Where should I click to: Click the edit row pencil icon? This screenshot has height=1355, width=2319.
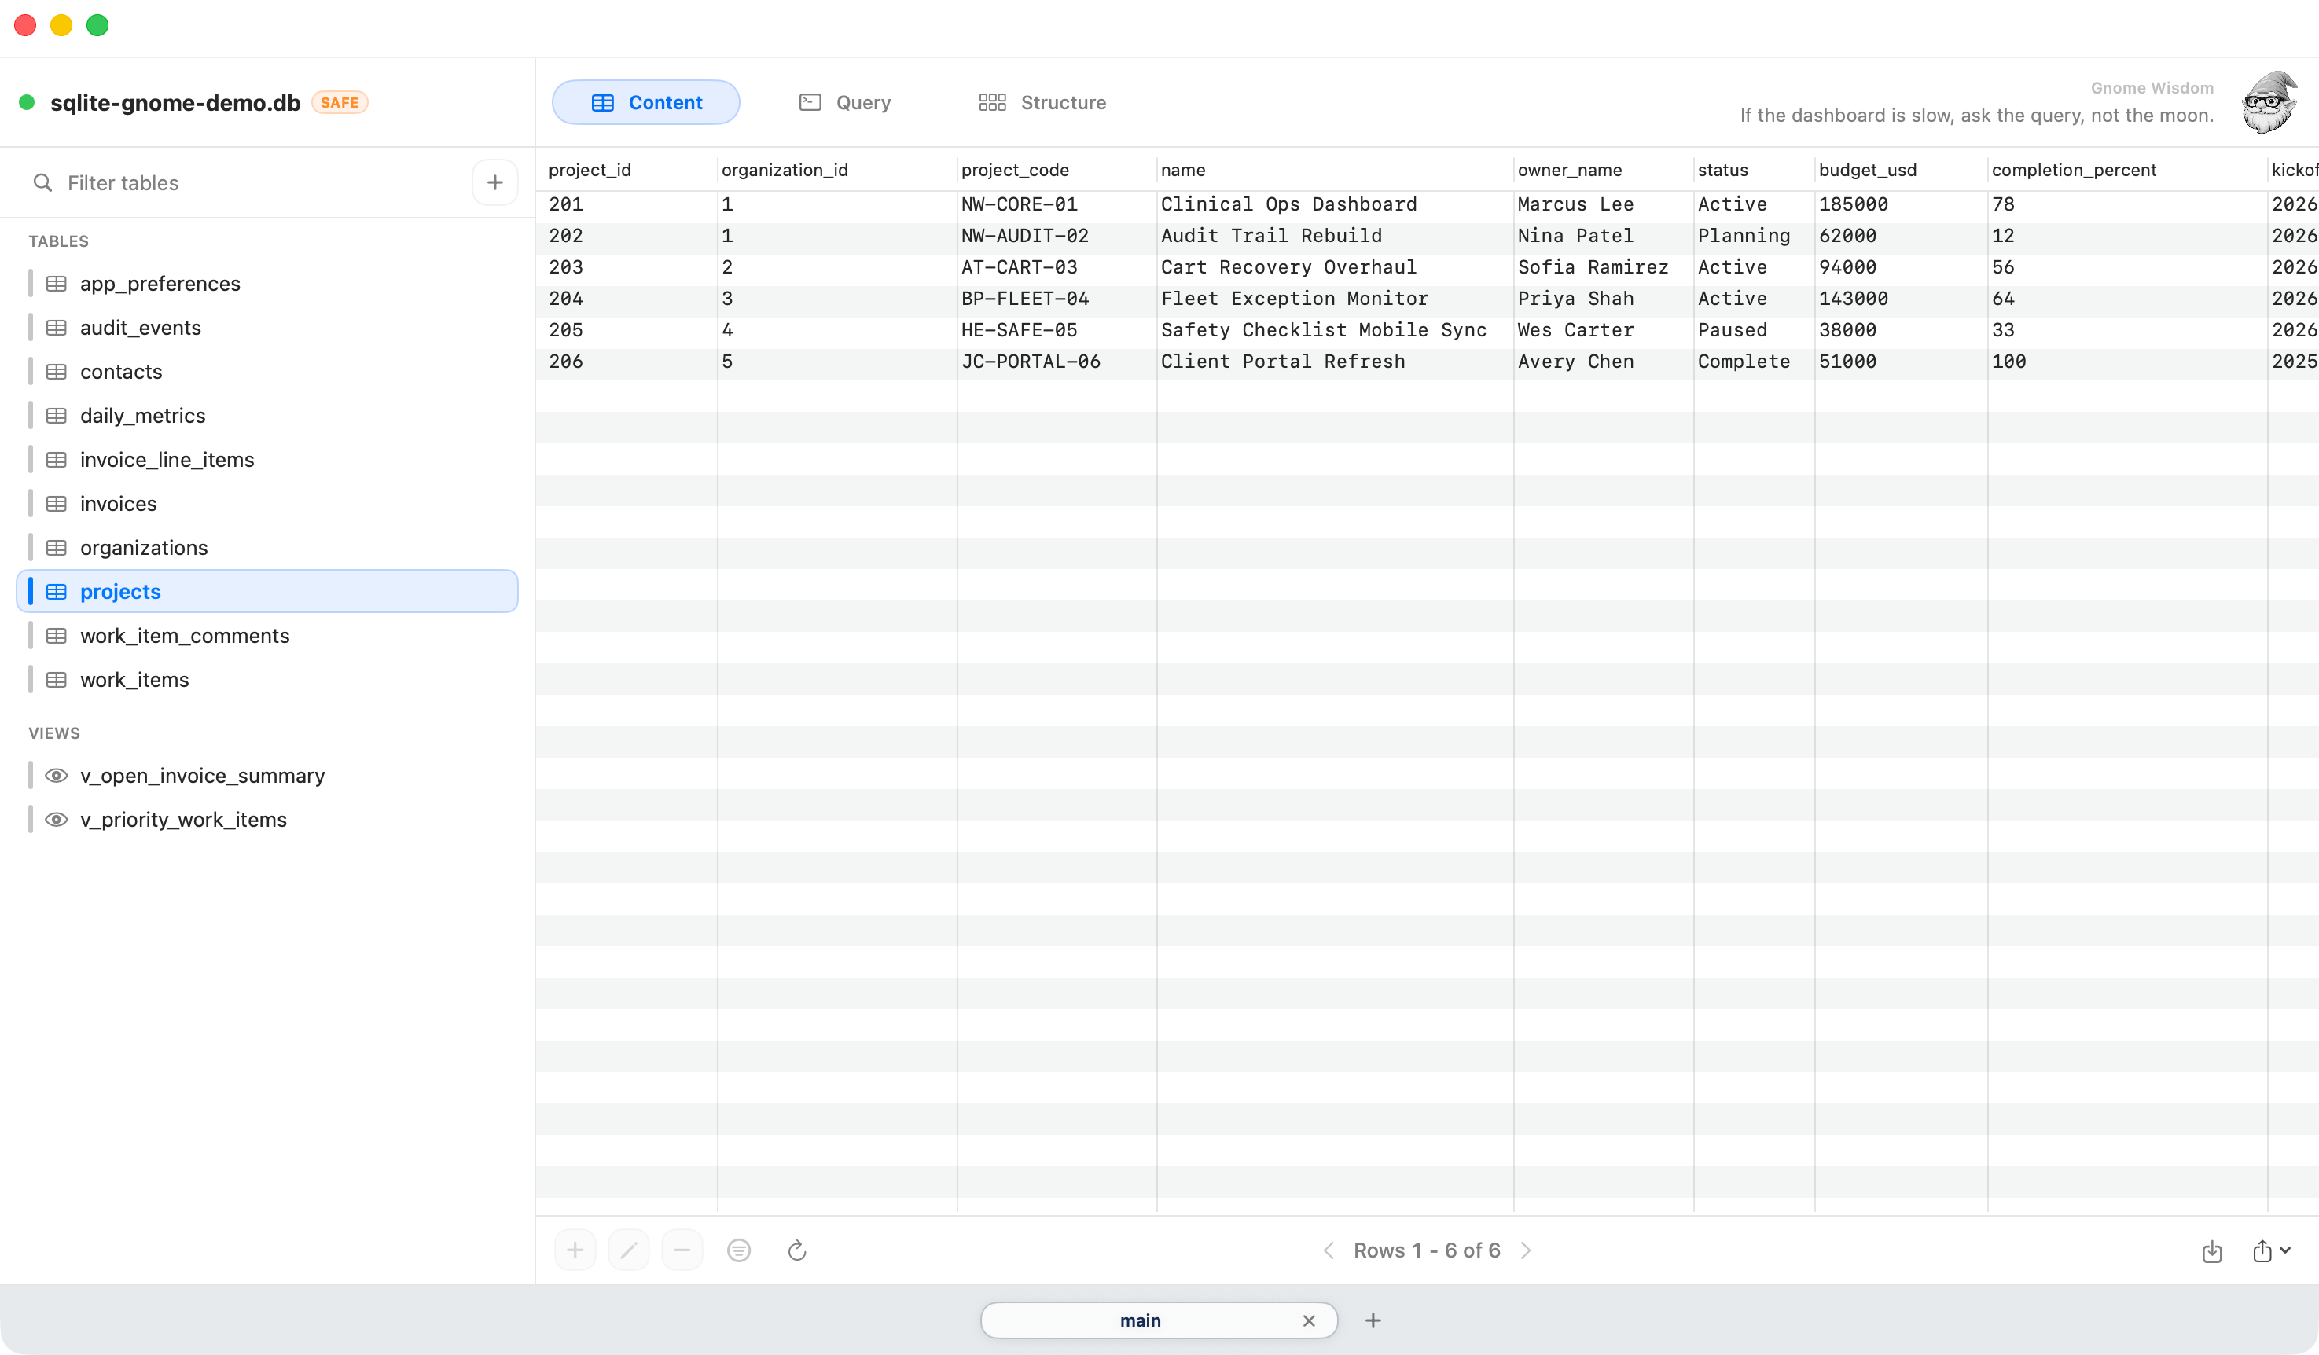tap(629, 1250)
